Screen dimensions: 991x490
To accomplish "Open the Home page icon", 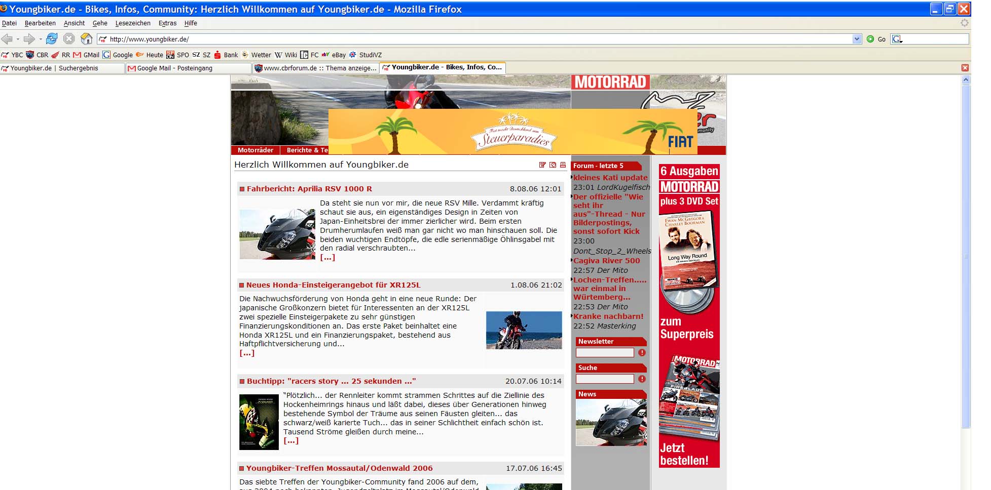I will (87, 38).
